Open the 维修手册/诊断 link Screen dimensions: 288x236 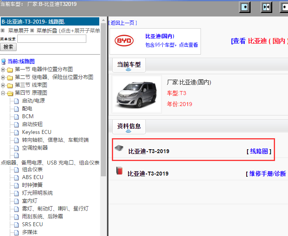pyautogui.click(x=268, y=174)
